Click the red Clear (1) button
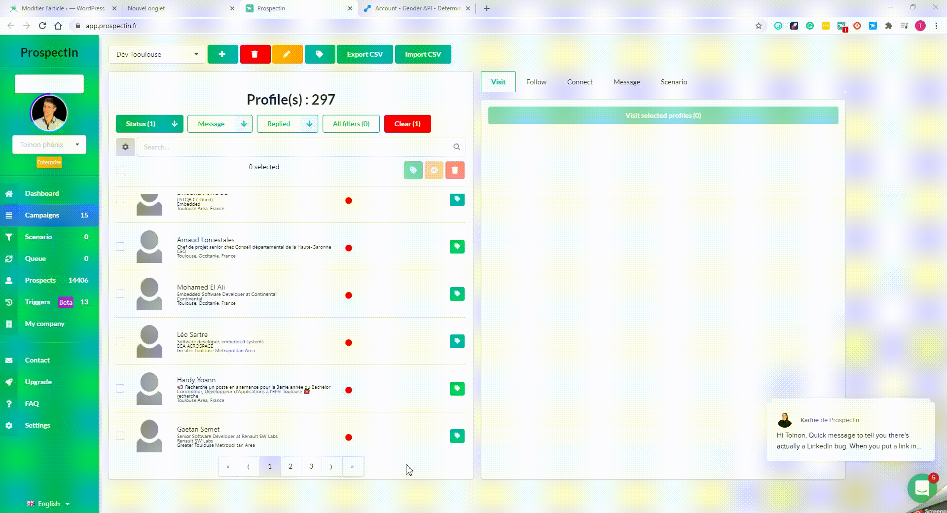 (407, 124)
